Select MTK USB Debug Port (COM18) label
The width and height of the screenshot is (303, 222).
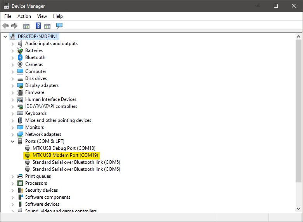point(64,148)
